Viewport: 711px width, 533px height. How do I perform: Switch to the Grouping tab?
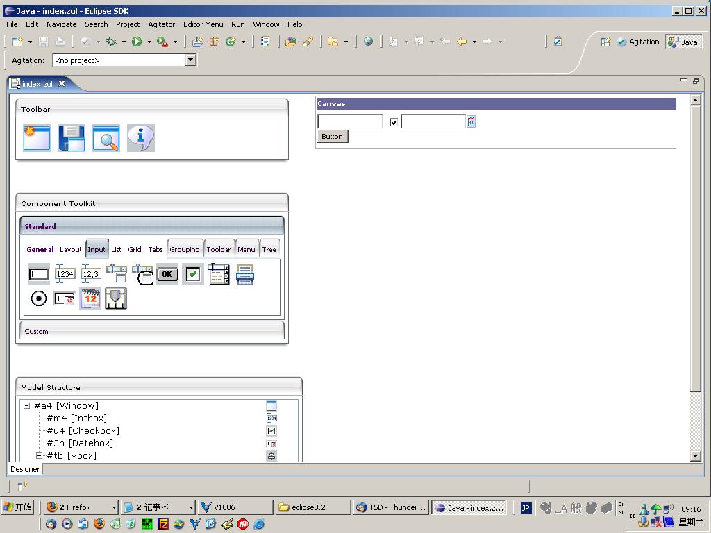click(x=184, y=249)
